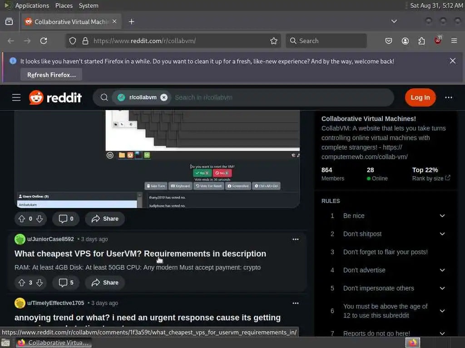Open Reddit header three-dot menu

pyautogui.click(x=448, y=97)
